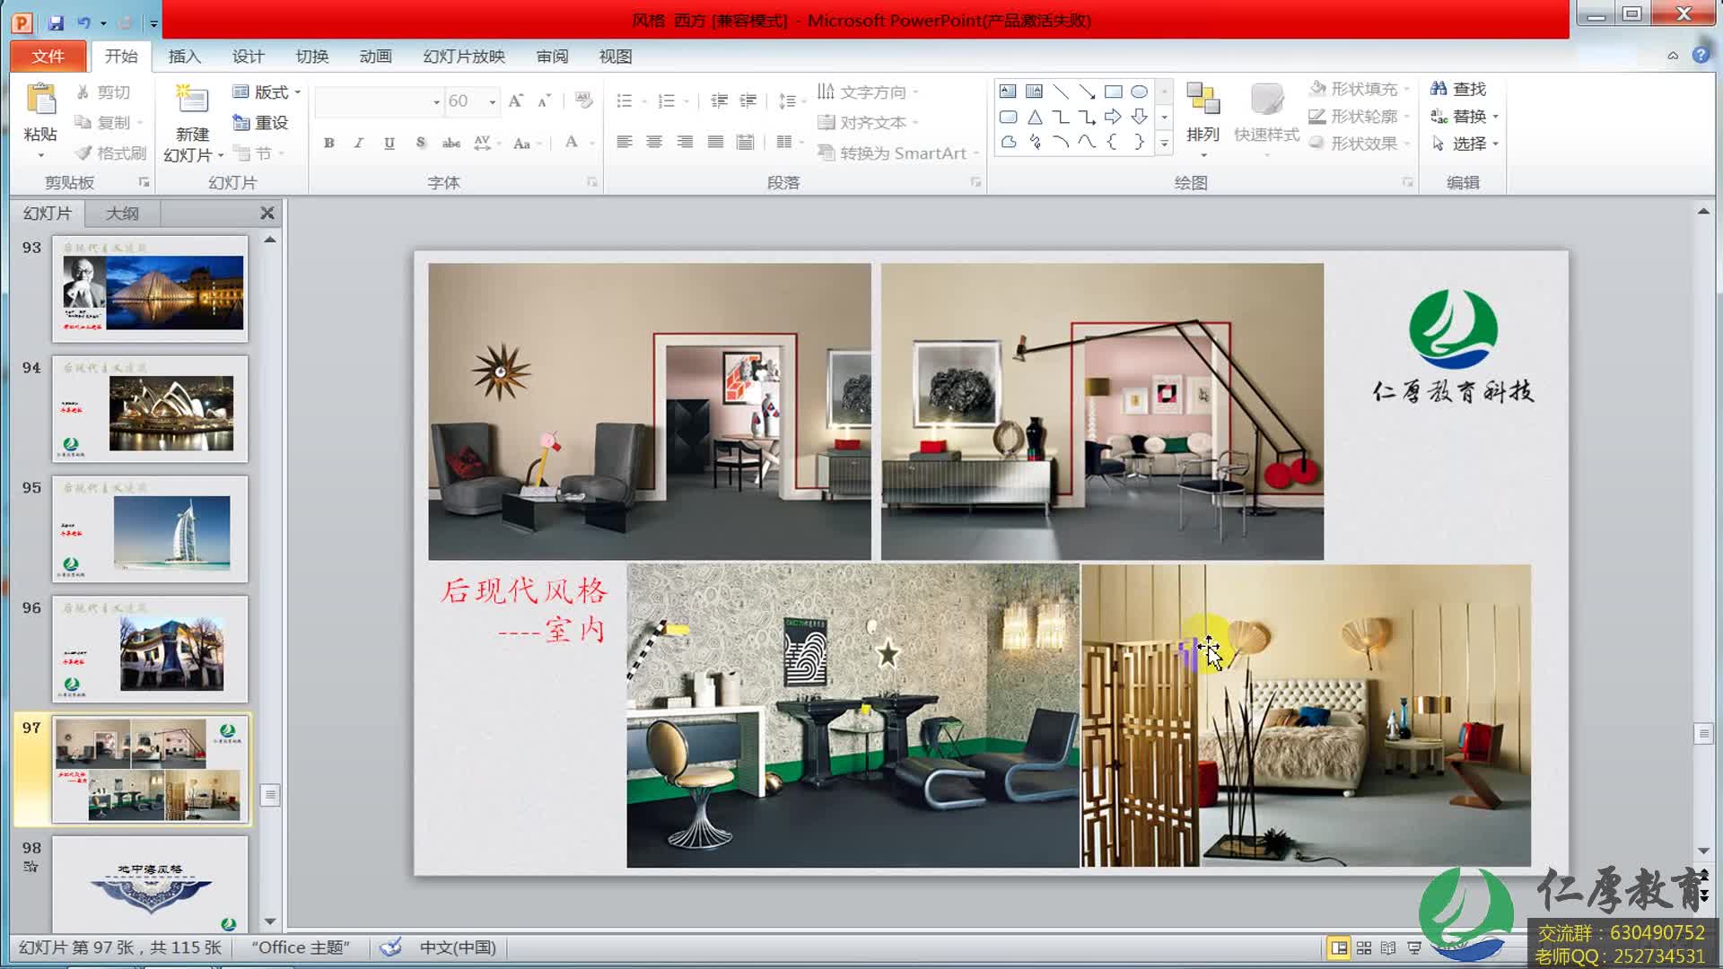Toggle Underline formatting
1723x969 pixels.
pyautogui.click(x=389, y=143)
